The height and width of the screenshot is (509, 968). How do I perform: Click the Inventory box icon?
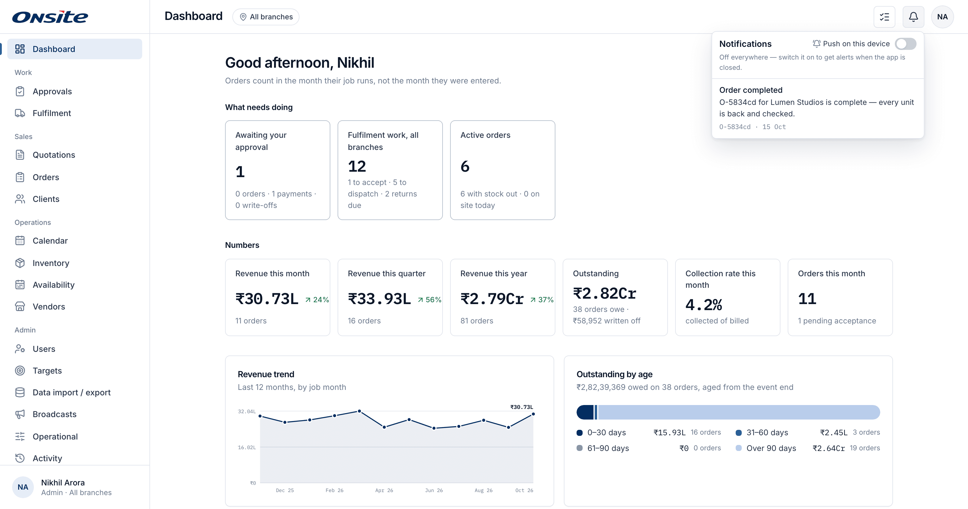click(20, 263)
